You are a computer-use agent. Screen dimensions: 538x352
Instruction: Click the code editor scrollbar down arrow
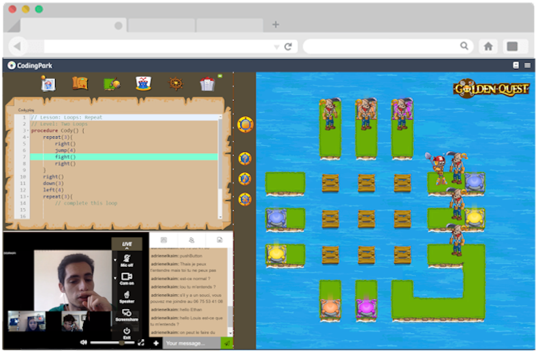(x=220, y=217)
